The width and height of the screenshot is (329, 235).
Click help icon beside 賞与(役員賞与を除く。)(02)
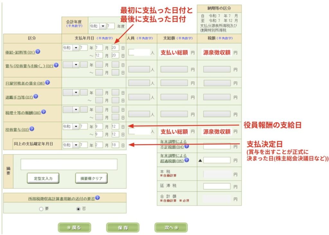click(56, 65)
